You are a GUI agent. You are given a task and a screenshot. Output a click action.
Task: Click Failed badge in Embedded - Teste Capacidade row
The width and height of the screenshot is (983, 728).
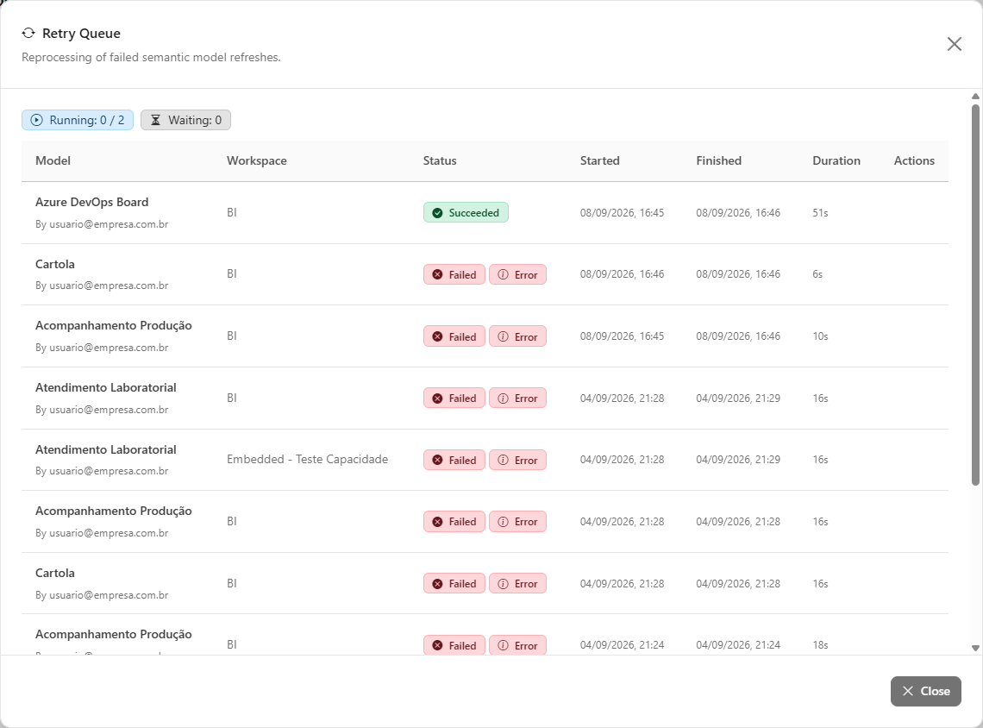point(454,461)
